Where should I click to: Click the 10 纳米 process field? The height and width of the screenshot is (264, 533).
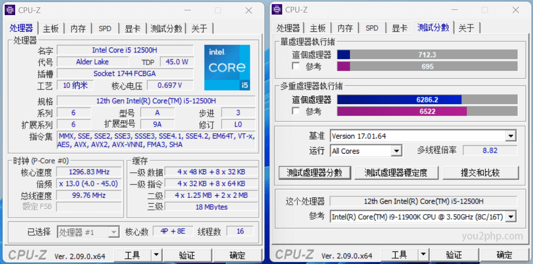point(75,85)
